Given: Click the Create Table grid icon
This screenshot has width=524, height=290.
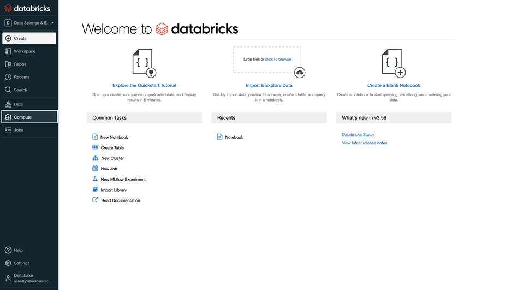Looking at the screenshot, I should pos(96,147).
